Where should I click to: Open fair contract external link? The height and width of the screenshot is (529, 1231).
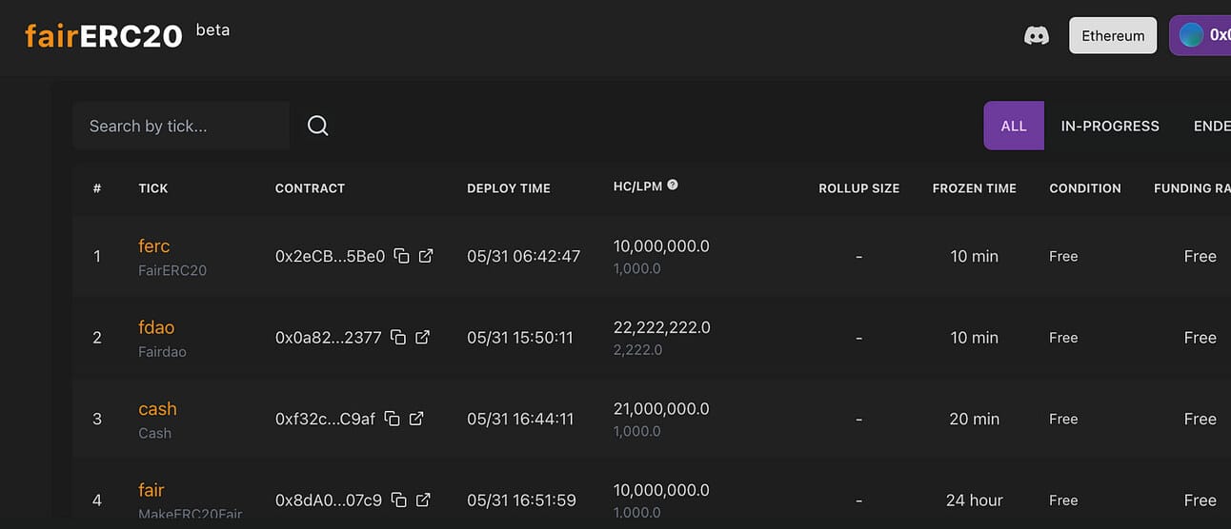[x=423, y=500]
